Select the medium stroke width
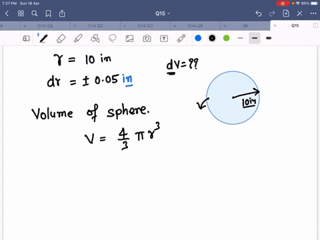320x240 pixels. 255,38
